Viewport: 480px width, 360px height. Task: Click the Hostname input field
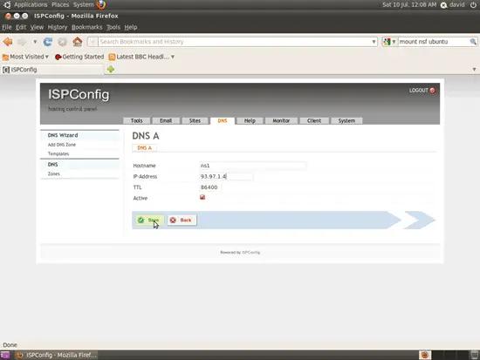click(x=252, y=166)
